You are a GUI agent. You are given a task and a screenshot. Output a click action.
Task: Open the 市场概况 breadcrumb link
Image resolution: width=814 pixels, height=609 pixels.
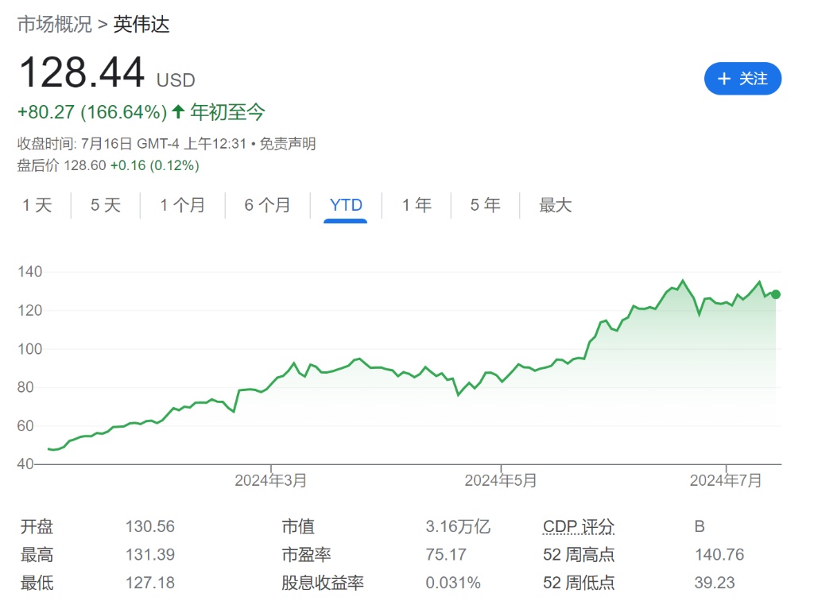54,25
